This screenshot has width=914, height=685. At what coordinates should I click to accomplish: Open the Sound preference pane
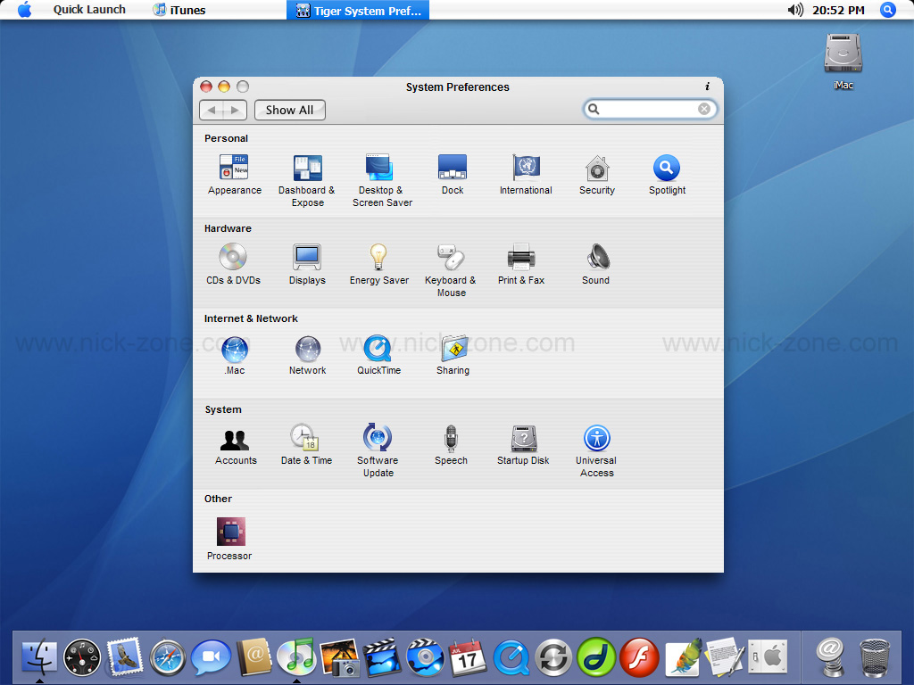[x=595, y=264]
